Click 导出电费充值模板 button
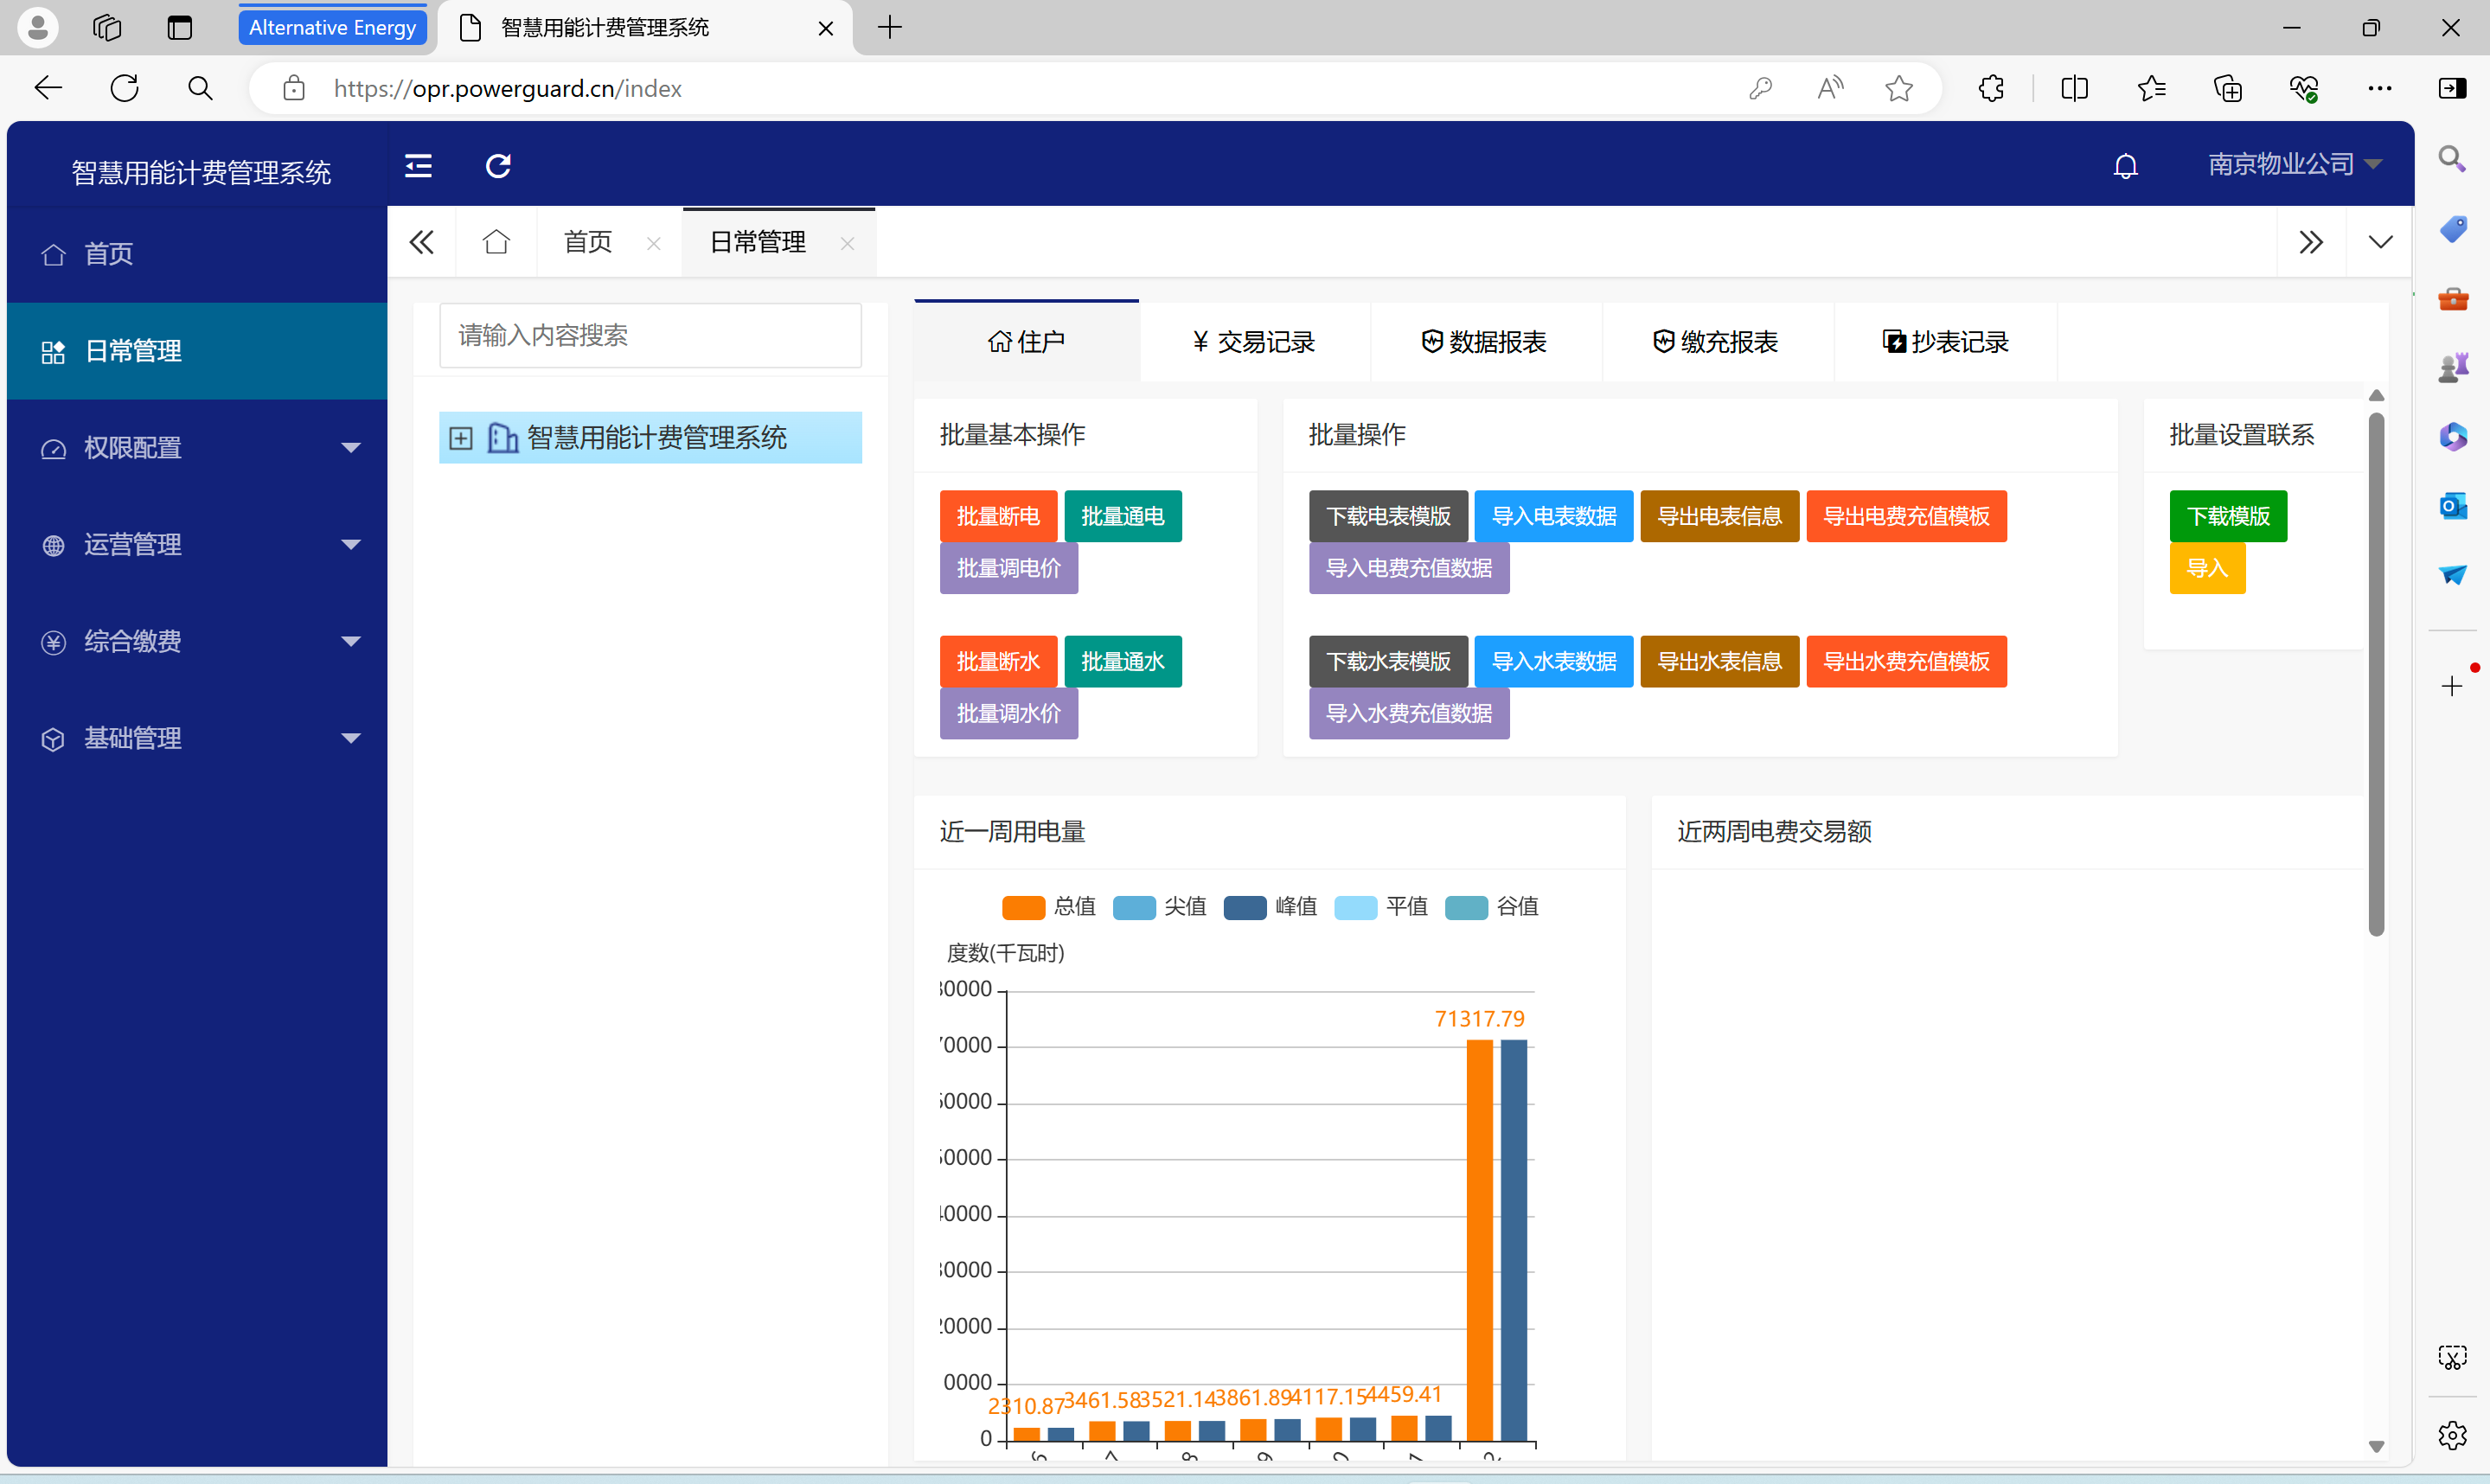The width and height of the screenshot is (2490, 1484). point(1907,516)
